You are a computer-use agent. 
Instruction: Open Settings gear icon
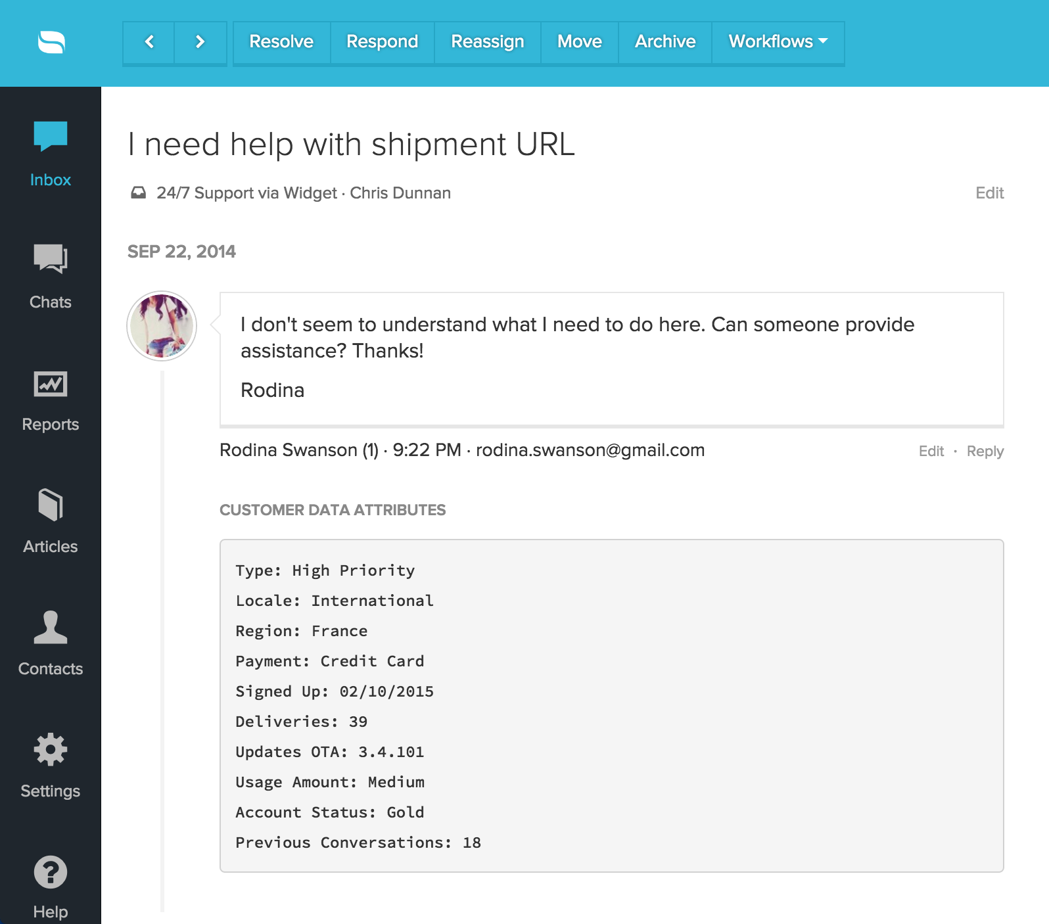click(x=51, y=750)
